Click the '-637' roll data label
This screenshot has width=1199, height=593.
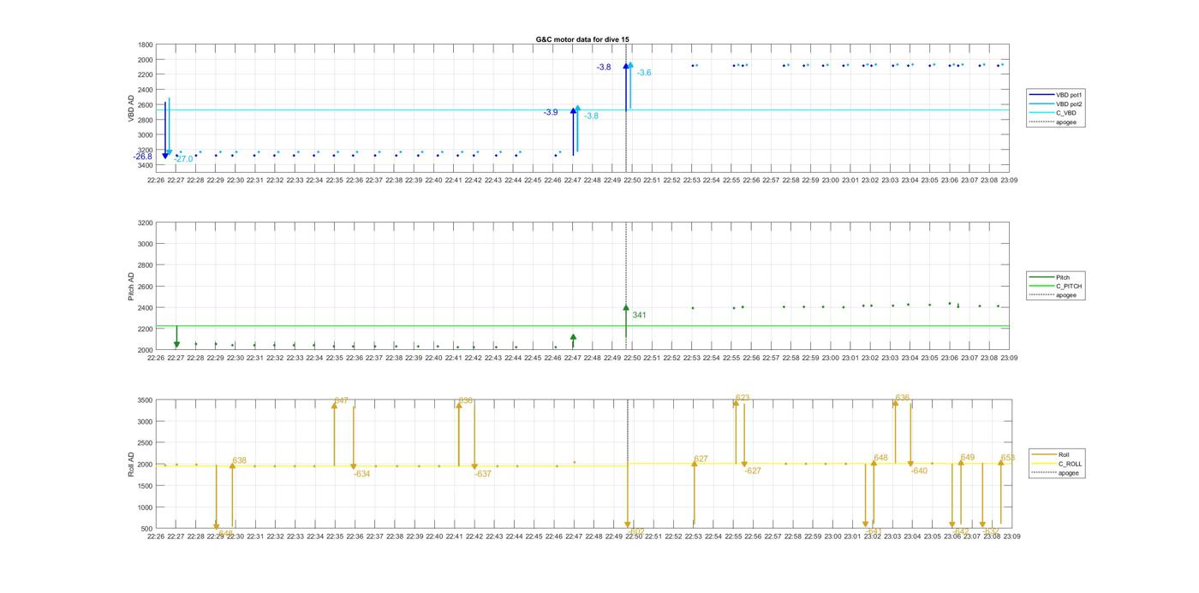483,473
